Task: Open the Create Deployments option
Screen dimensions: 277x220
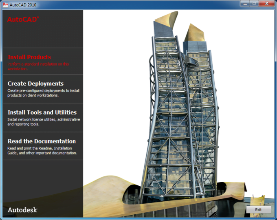Action: [35, 84]
